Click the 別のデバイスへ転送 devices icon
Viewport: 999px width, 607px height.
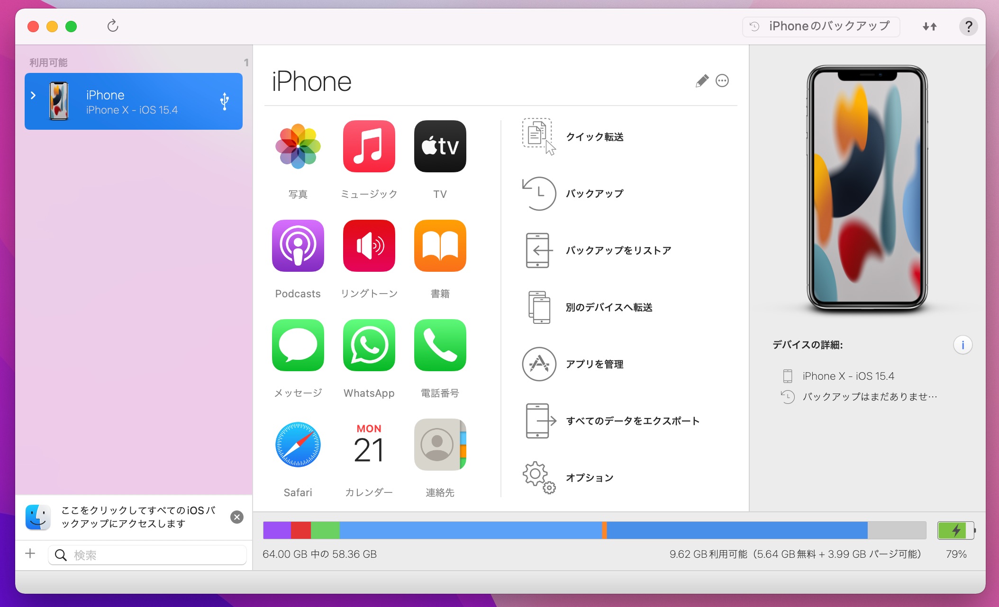[x=539, y=307]
